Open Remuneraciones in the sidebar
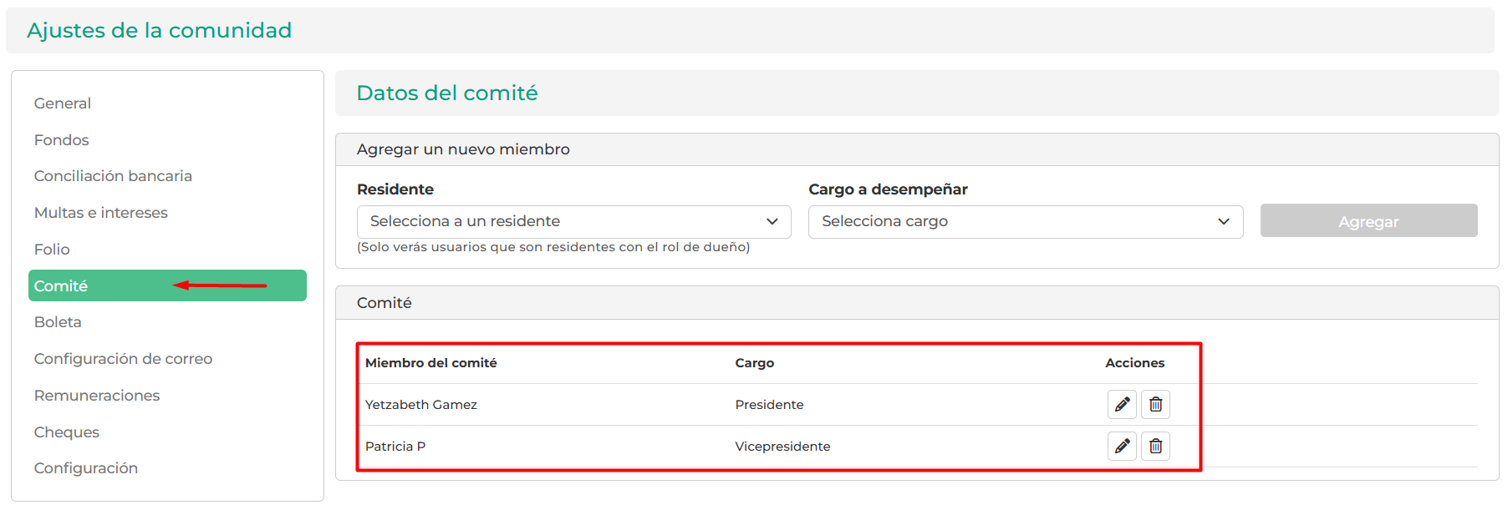 (x=97, y=396)
